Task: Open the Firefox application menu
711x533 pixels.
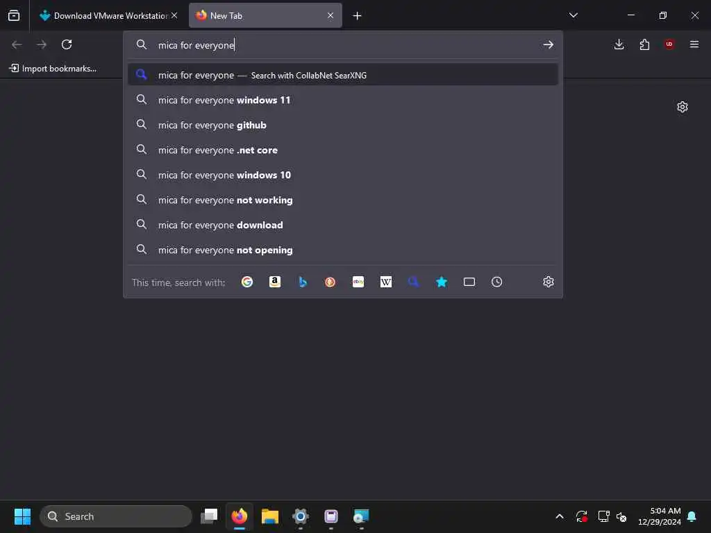Action: 694,44
